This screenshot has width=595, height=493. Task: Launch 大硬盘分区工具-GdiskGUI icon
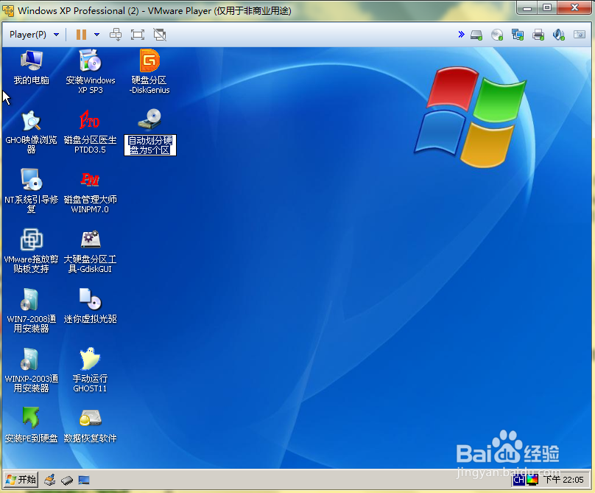pos(91,251)
